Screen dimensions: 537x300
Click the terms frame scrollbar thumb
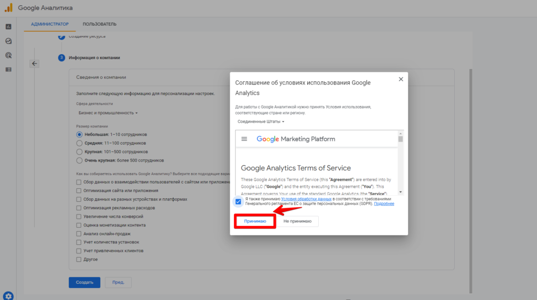(400, 139)
